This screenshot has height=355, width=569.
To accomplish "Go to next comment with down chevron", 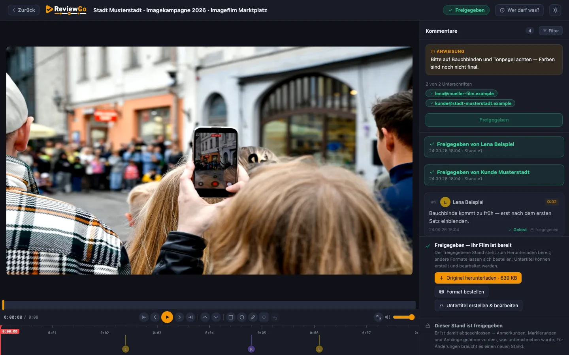I will click(216, 317).
